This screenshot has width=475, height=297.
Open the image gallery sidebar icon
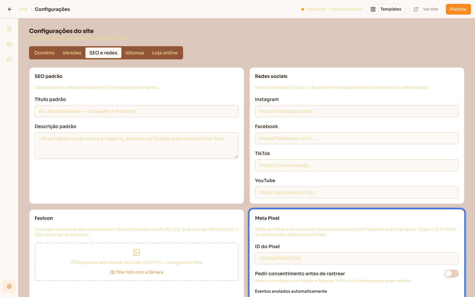9,44
